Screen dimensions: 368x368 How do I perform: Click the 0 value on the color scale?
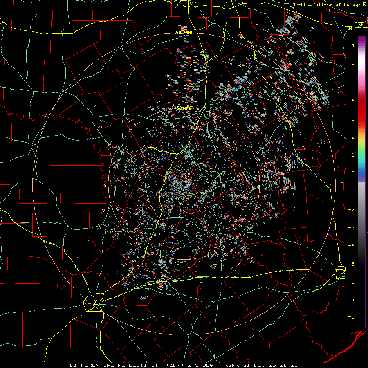[x=353, y=173]
